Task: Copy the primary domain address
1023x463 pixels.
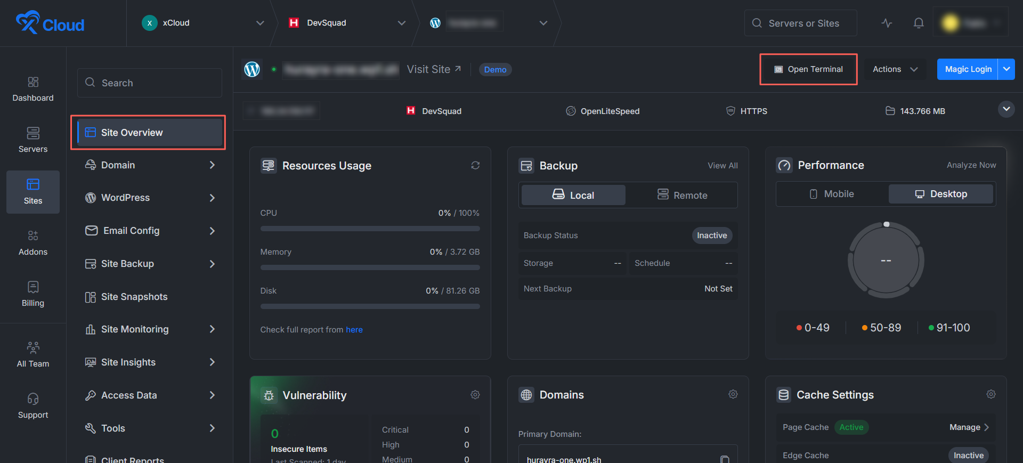Action: [x=725, y=459]
